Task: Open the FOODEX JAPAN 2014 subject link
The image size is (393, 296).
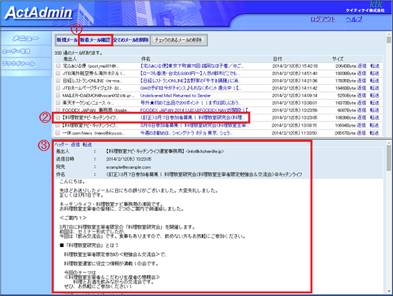Action: pos(195,110)
